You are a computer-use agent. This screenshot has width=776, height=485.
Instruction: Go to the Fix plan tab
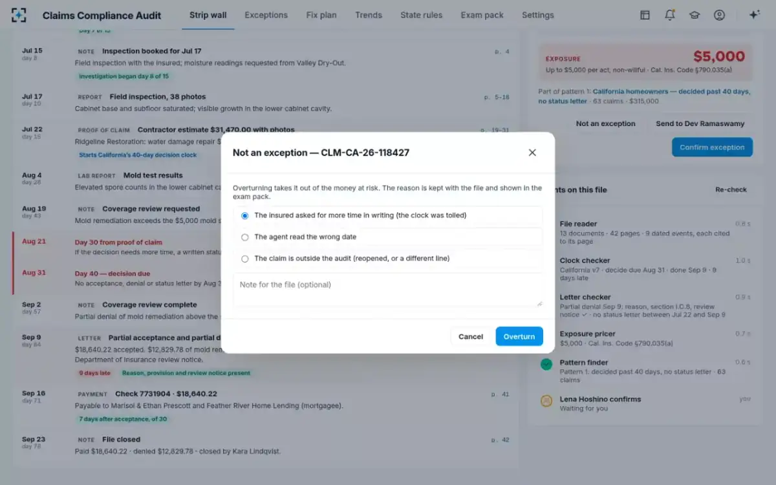pyautogui.click(x=321, y=15)
